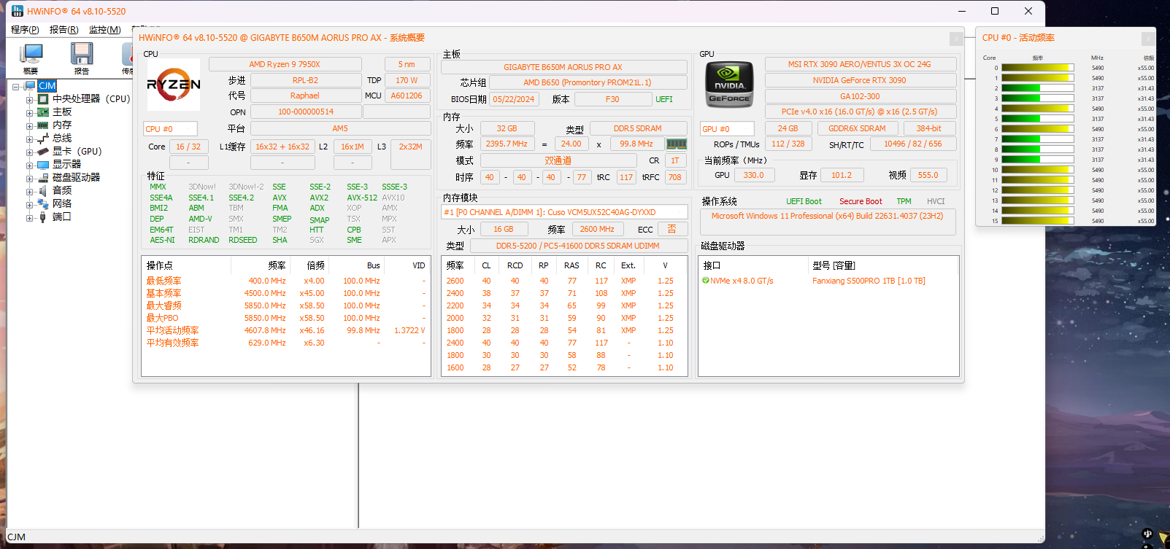Viewport: 1170px width, 549px height.
Task: Open the CPU #0 selector dropdown
Action: (170, 129)
